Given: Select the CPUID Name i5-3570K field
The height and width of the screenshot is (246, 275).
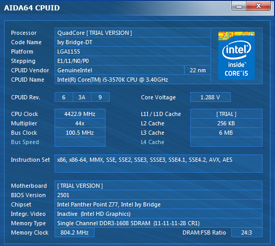Looking at the screenshot, I should pyautogui.click(x=133, y=80).
